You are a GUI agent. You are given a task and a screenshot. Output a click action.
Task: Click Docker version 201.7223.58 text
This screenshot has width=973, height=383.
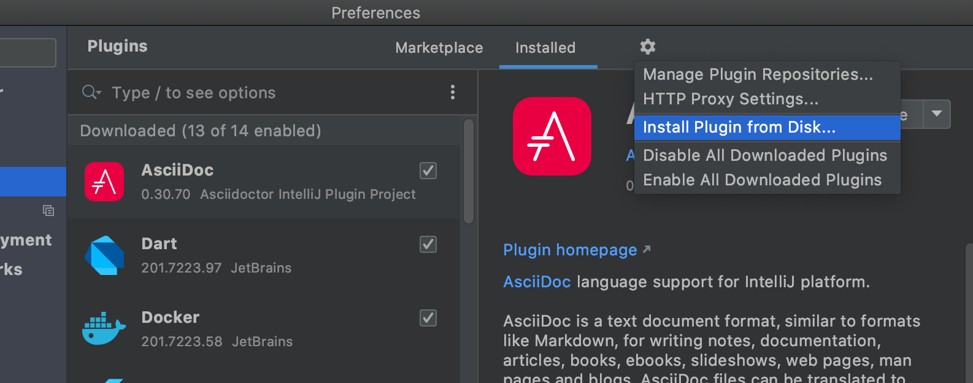click(182, 342)
